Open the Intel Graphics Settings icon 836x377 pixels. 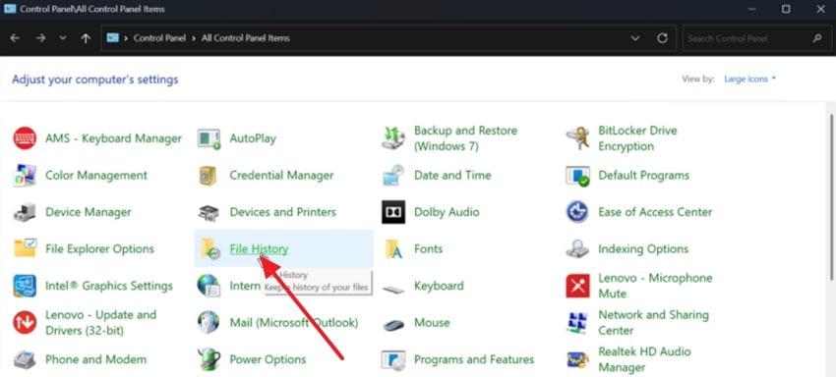(25, 286)
